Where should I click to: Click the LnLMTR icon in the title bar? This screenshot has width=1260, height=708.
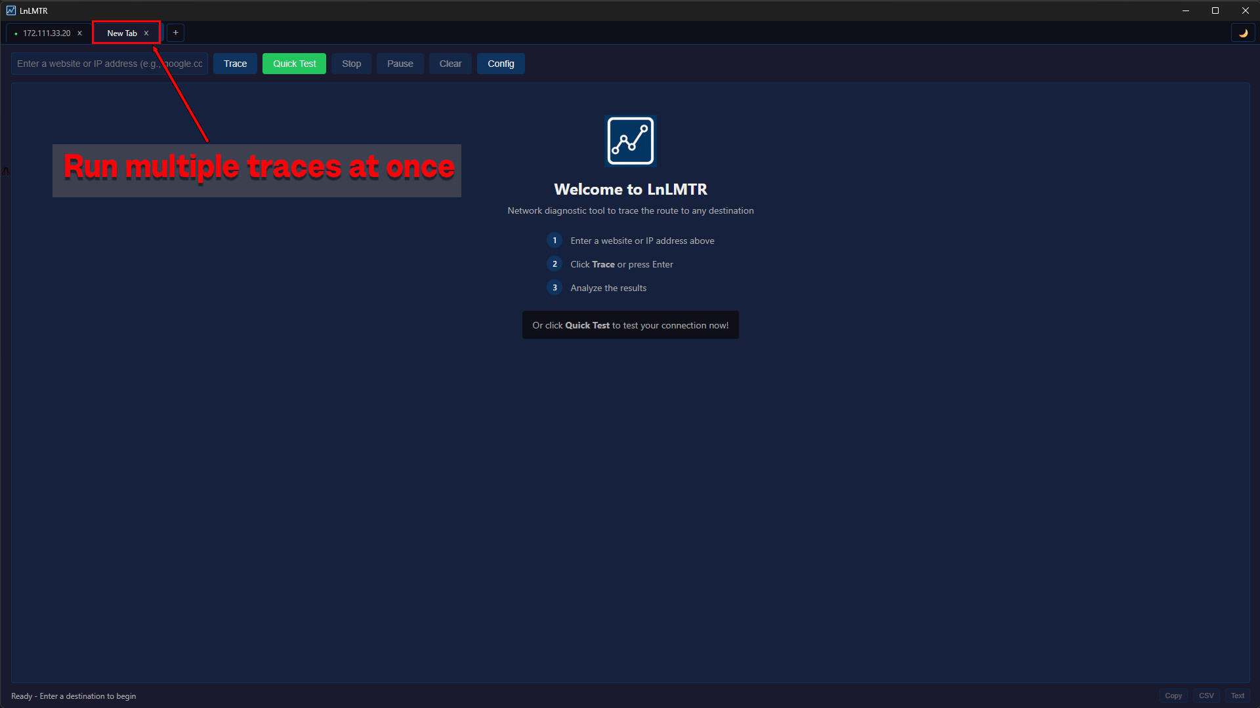pos(9,10)
